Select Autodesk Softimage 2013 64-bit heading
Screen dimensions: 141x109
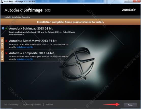(x=31, y=28)
